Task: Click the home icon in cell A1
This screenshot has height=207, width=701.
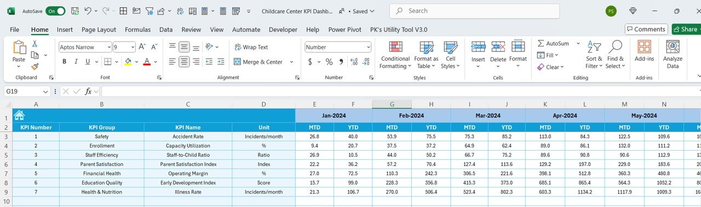Action: pyautogui.click(x=19, y=115)
